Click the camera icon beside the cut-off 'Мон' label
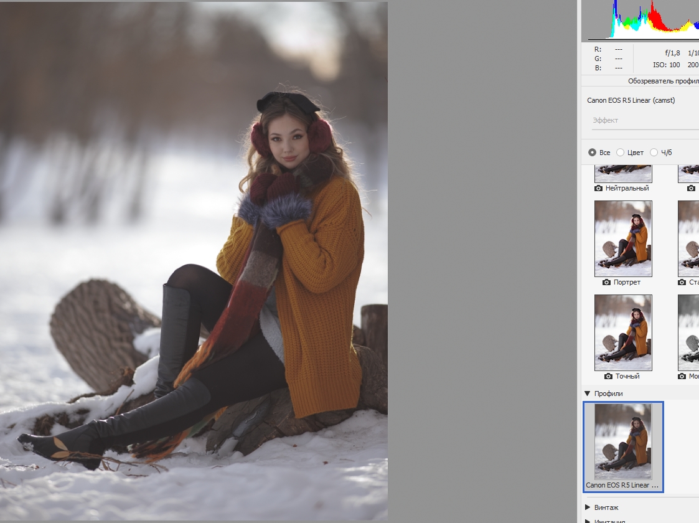Viewport: 699px width, 523px height. point(682,376)
